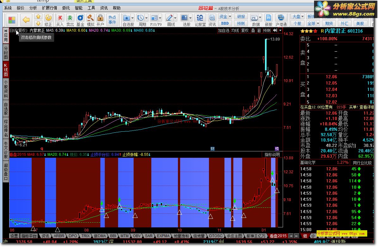Open the 新股 IPO icon
The width and height of the screenshot is (378, 247).
point(268,20)
